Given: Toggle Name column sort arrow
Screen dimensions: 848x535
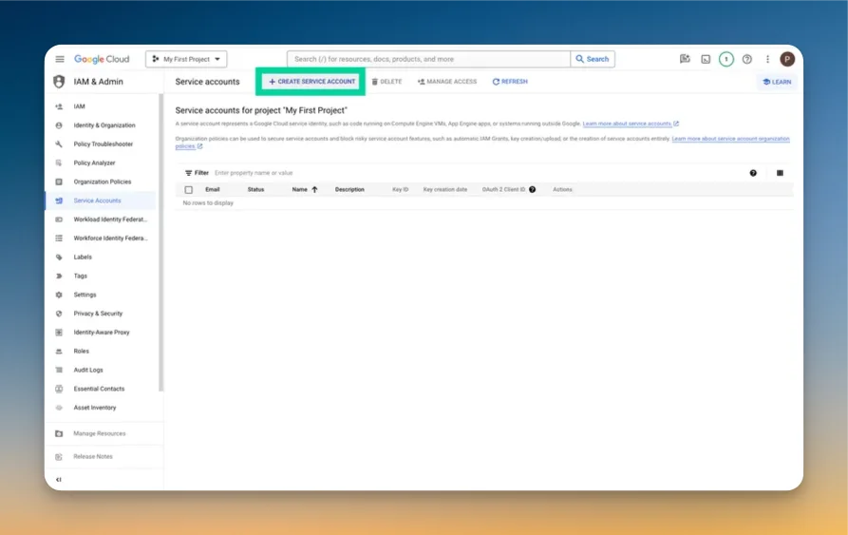Looking at the screenshot, I should pos(314,190).
